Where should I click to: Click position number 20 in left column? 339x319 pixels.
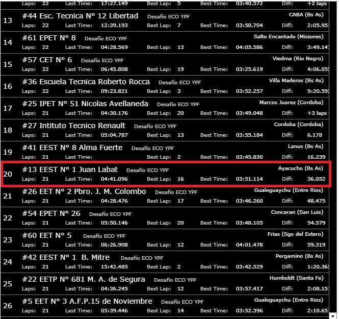coord(8,174)
